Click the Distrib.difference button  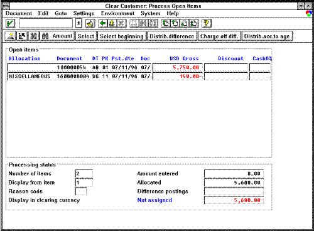[x=171, y=36]
